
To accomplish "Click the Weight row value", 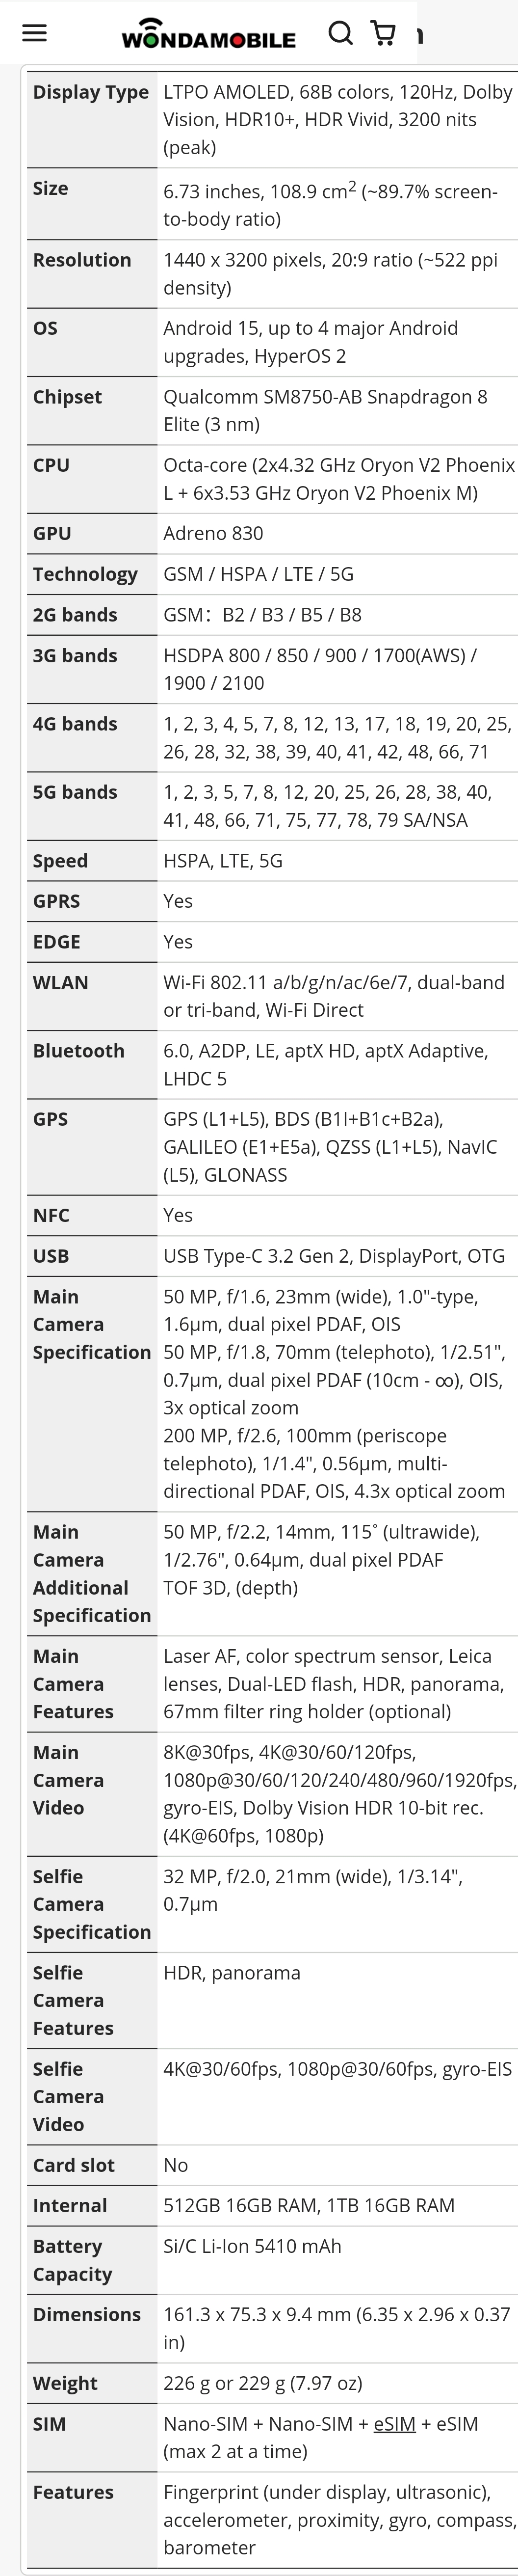I will 263,2383.
